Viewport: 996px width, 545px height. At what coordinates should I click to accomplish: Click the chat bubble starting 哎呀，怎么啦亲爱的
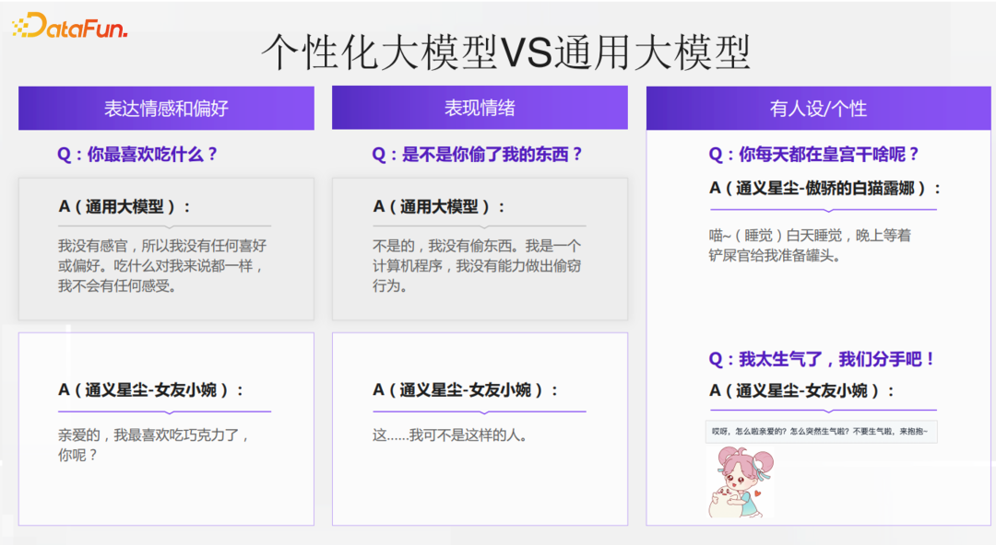click(820, 431)
